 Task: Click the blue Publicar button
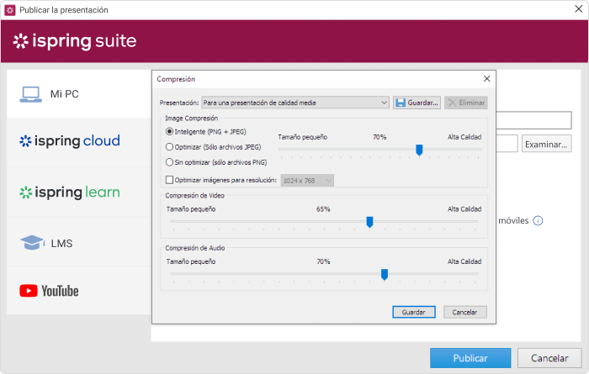click(470, 358)
